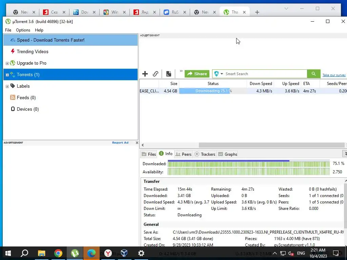Screen dimensions: 347x260
Task: Click the green Share button
Action: [x=197, y=74]
